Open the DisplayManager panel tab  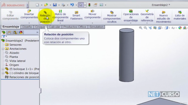coord(21,32)
